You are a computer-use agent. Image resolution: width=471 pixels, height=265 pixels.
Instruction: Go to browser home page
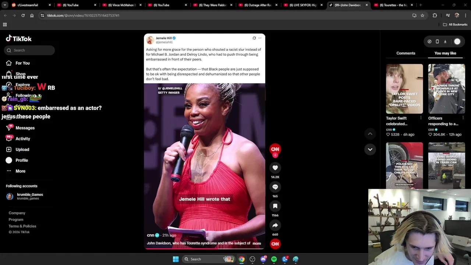[32, 15]
